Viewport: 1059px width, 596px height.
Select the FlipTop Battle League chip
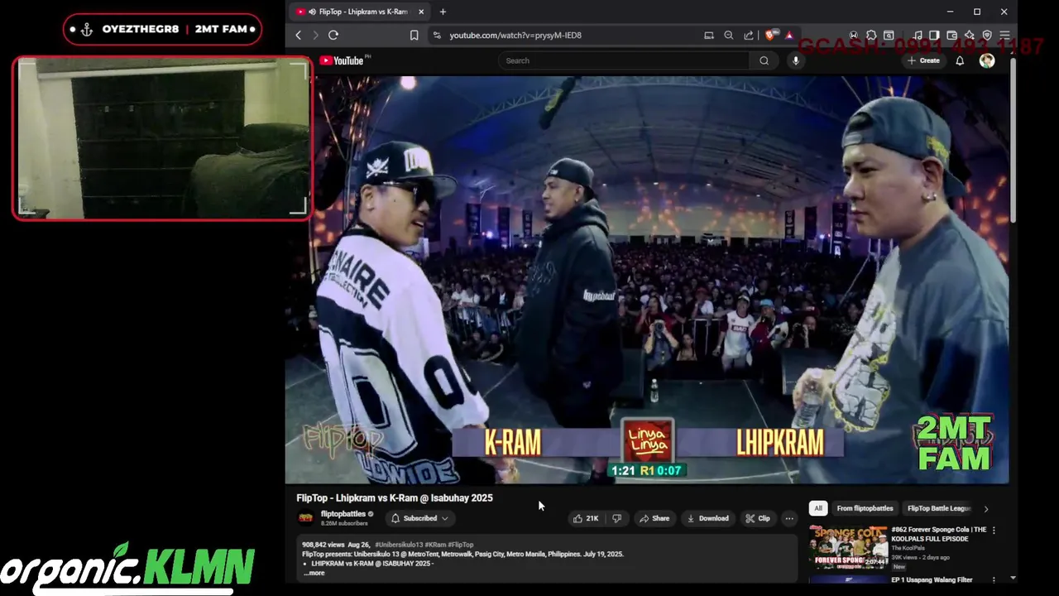click(x=939, y=508)
